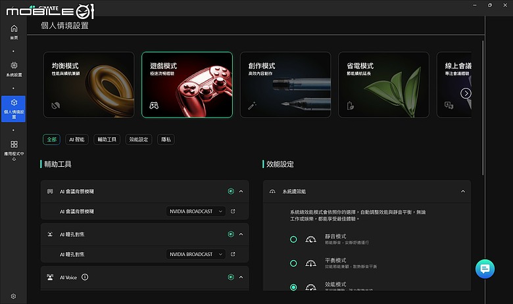This screenshot has height=304, width=513.
Task: Select the 效能設定 filter tab
Action: pyautogui.click(x=139, y=139)
